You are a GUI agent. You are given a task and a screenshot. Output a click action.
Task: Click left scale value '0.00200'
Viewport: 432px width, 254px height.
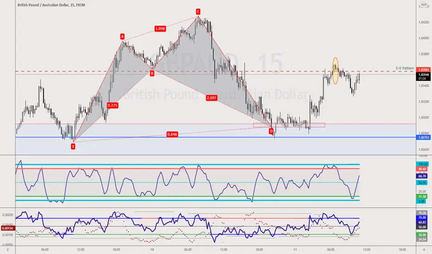pos(8,215)
